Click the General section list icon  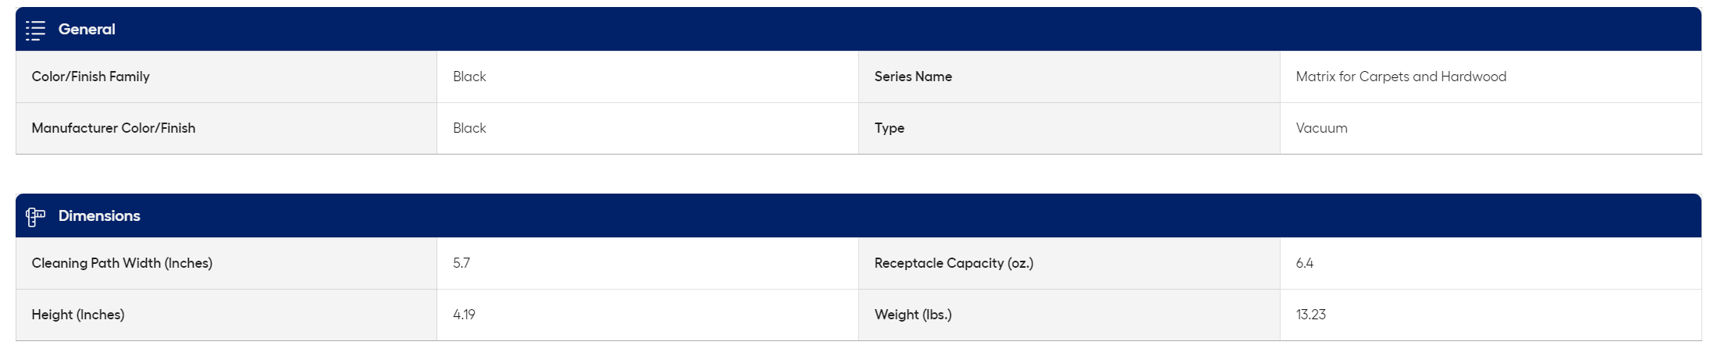pyautogui.click(x=35, y=30)
